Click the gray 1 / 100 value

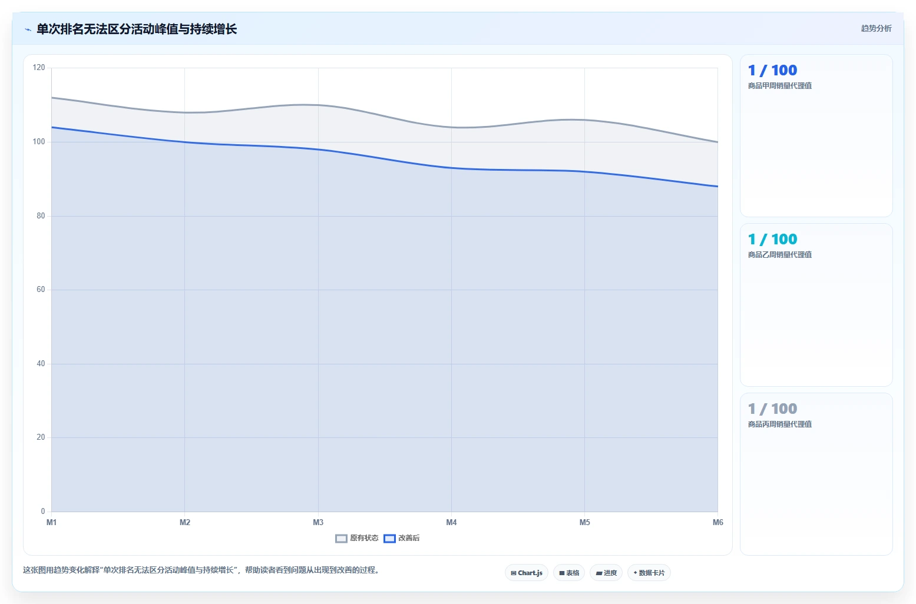(772, 409)
